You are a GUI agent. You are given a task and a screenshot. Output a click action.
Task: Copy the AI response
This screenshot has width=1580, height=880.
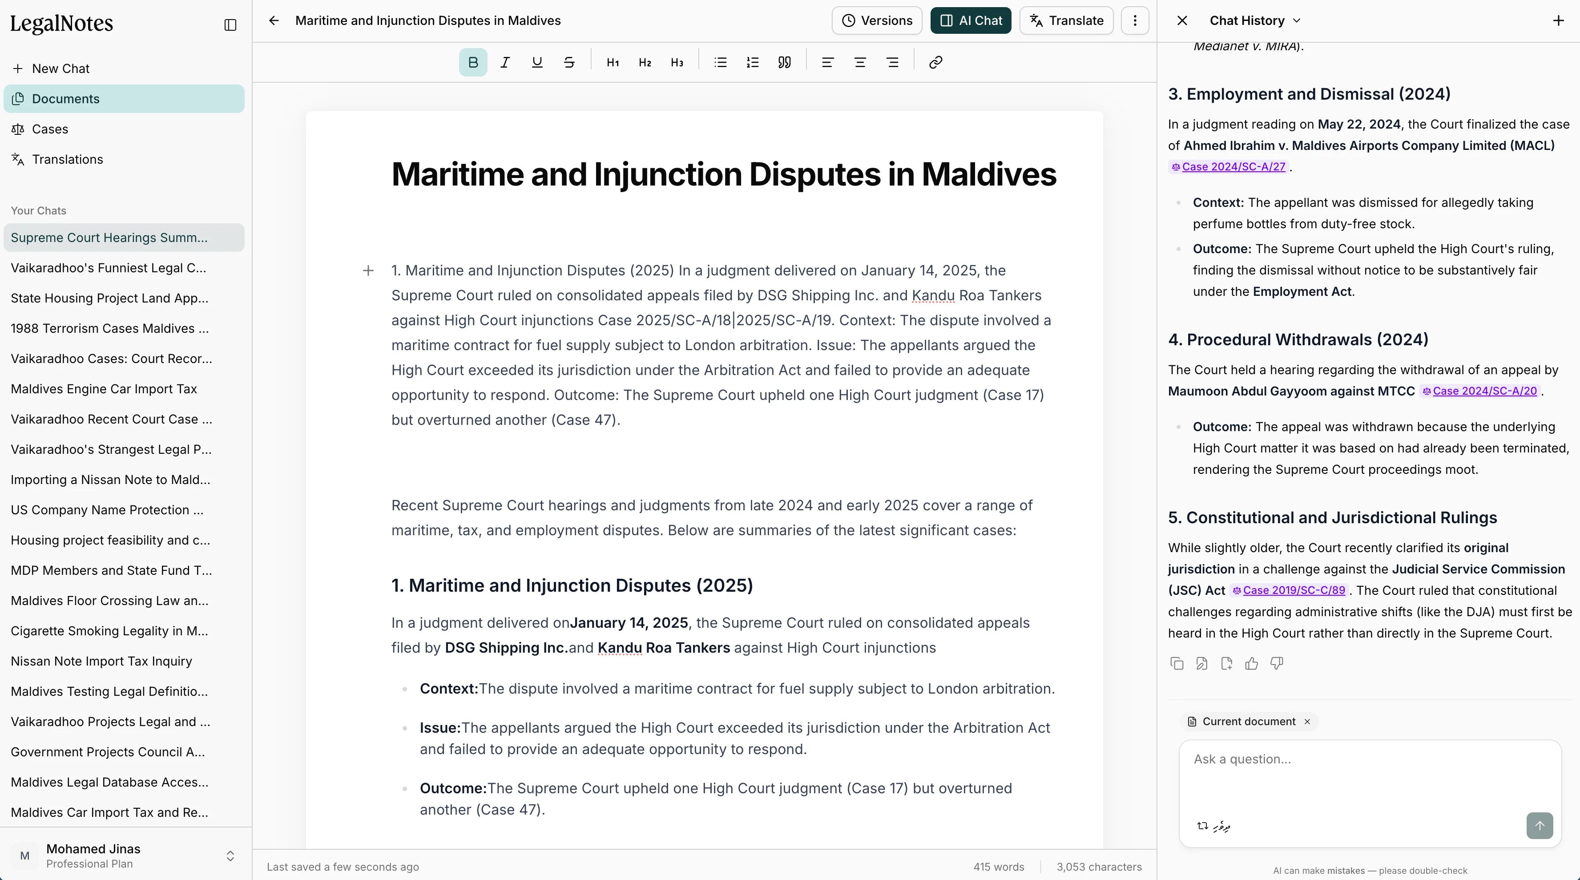coord(1177,663)
